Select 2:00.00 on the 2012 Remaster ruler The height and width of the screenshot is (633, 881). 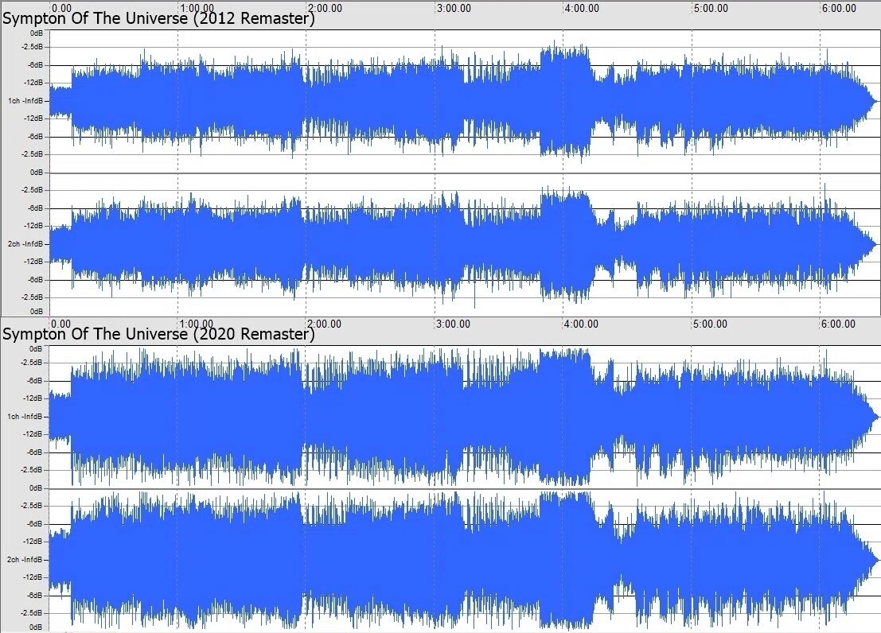[x=326, y=8]
